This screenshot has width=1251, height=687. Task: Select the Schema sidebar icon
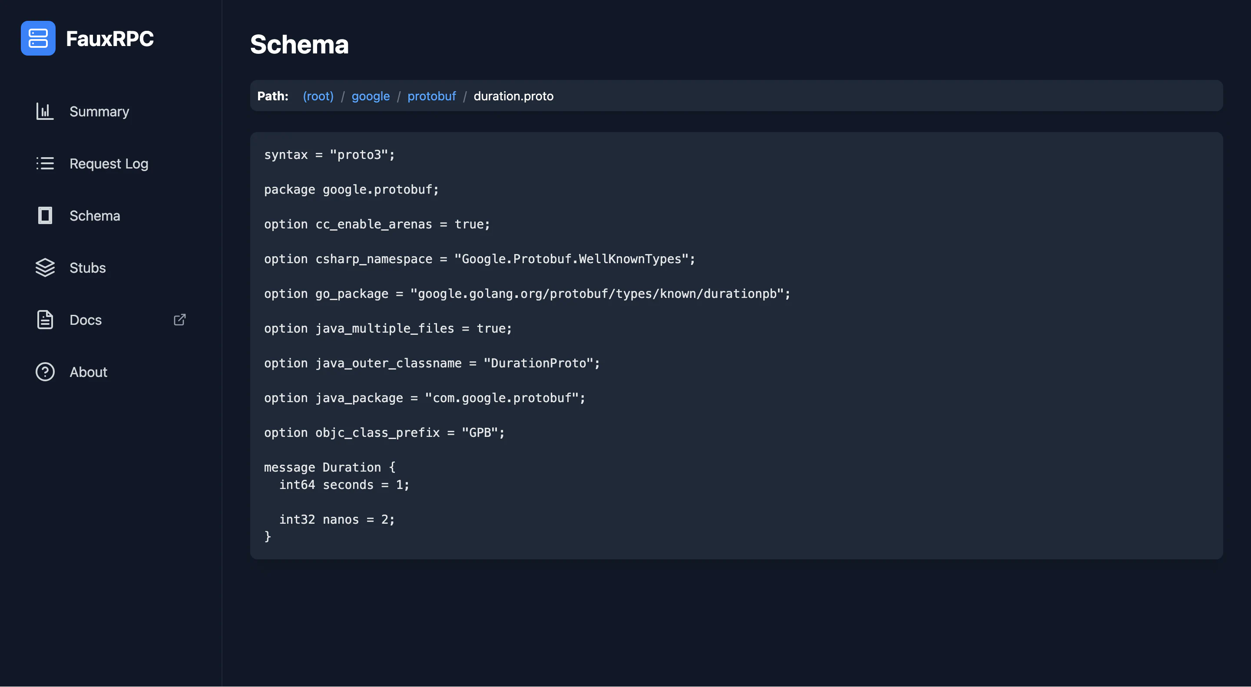click(x=45, y=215)
